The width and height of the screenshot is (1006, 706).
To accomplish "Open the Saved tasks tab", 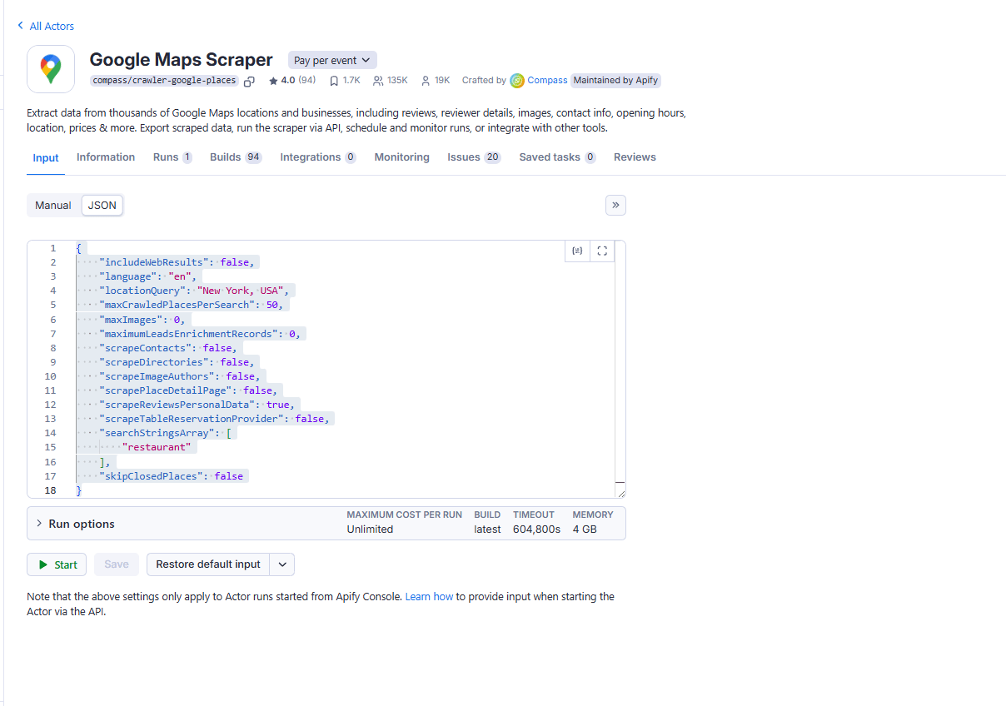I will (x=557, y=157).
